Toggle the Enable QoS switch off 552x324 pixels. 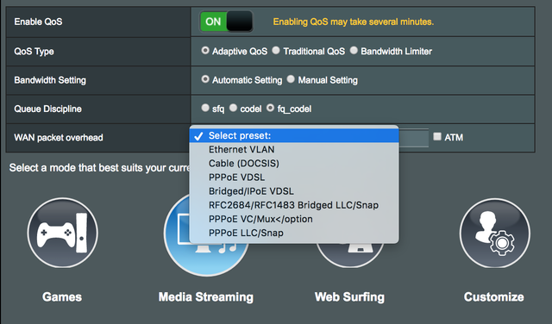click(226, 22)
